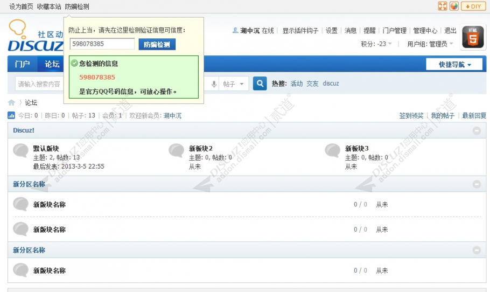Screen dimensions: 490x292
Task: Click last post time 2013-3-5 22:55
Action: (83, 166)
